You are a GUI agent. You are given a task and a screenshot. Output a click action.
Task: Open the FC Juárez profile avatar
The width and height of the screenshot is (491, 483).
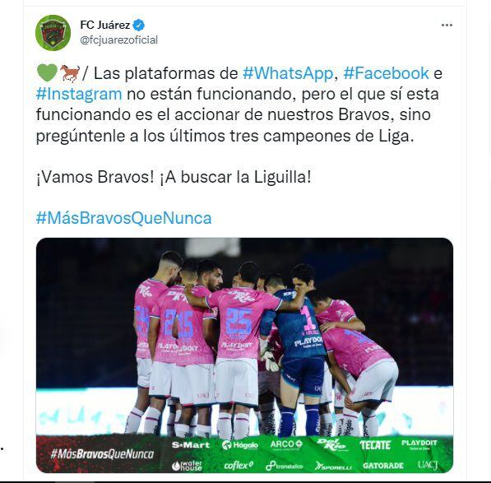tap(53, 33)
